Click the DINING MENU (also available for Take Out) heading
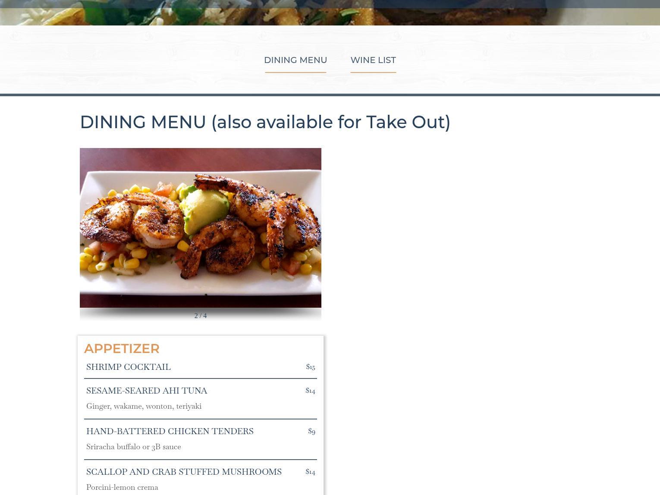This screenshot has width=660, height=495. (265, 122)
